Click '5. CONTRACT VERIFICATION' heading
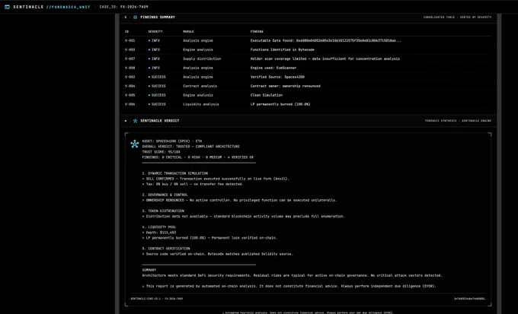Screen dimensions: 518x314 166,249
